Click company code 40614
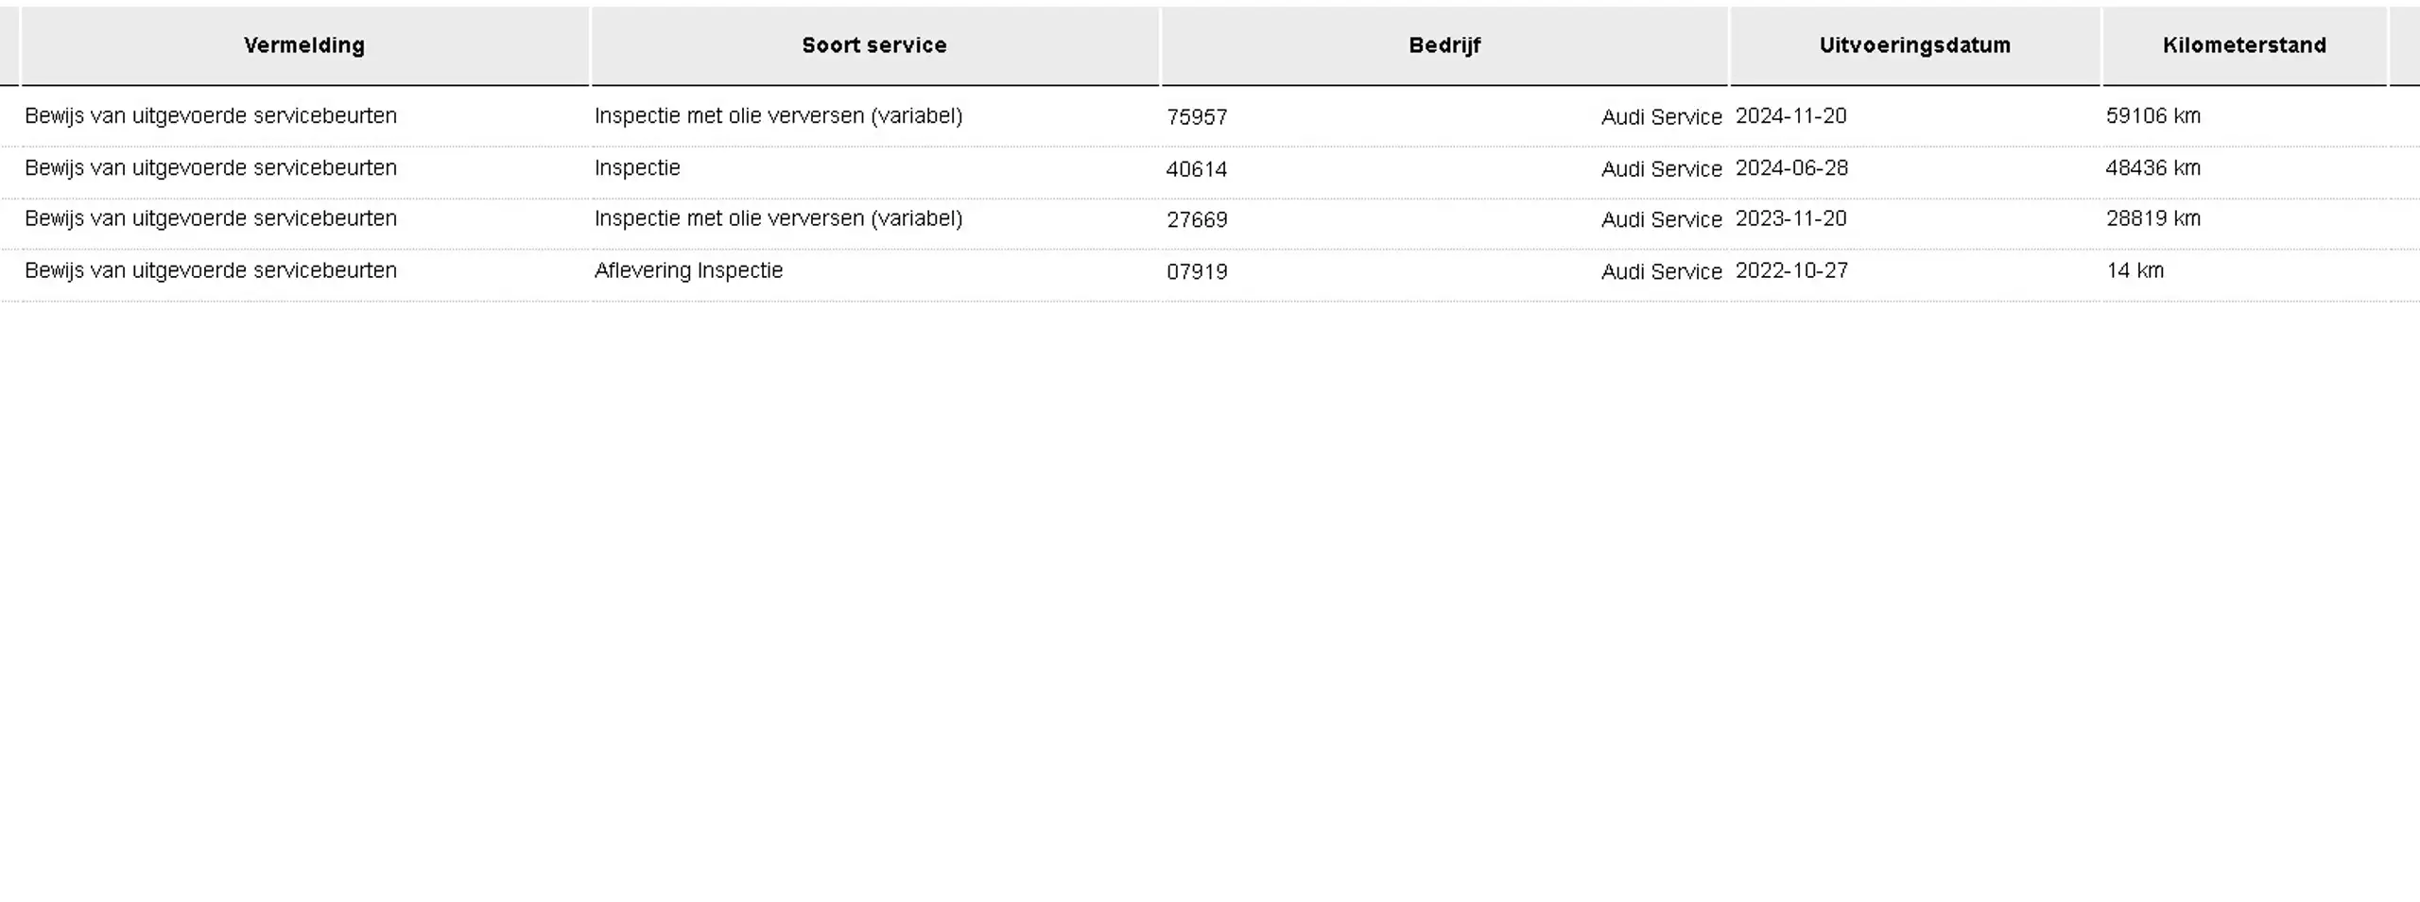Viewport: 2420px width, 902px height. click(1197, 169)
